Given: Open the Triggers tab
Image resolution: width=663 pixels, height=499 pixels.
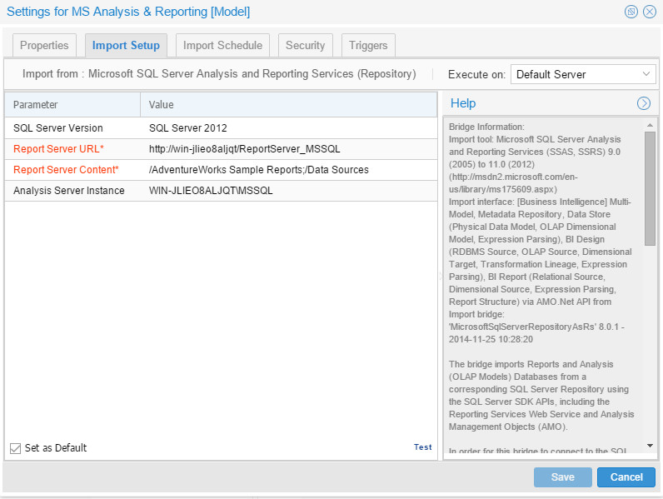Looking at the screenshot, I should pyautogui.click(x=368, y=45).
